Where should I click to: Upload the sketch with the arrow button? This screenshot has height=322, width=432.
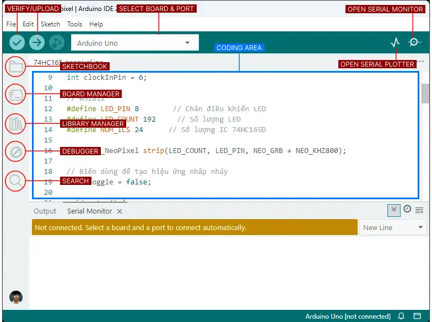36,42
